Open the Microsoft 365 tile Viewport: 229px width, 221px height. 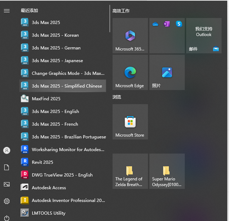130,36
